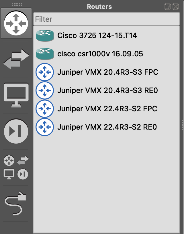Close the Routers dock panel
The width and height of the screenshot is (184, 234).
pyautogui.click(x=176, y=6)
